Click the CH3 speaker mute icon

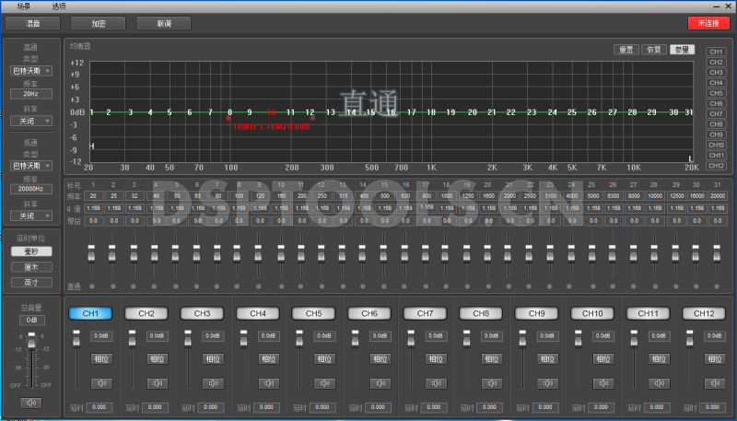(213, 382)
